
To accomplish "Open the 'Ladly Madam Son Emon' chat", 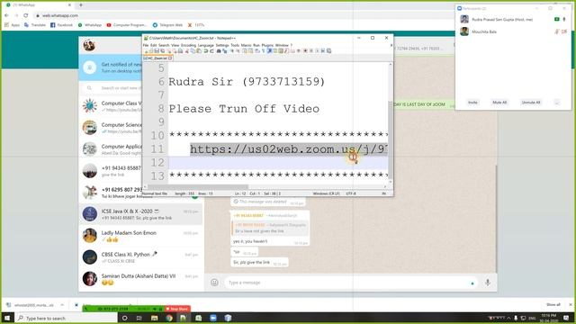I will [140, 236].
